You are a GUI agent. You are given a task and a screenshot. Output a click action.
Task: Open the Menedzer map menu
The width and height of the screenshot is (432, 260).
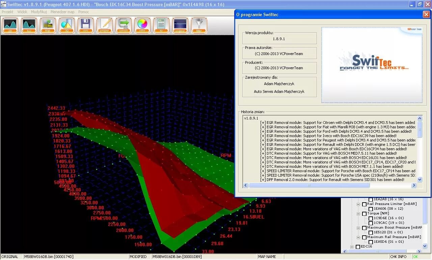tap(62, 12)
